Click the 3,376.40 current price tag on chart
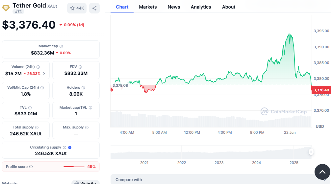 point(321,90)
